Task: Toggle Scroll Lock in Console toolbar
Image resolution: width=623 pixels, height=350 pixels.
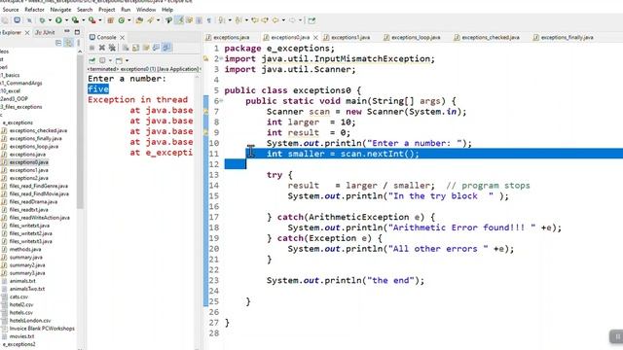Action: click(135, 48)
